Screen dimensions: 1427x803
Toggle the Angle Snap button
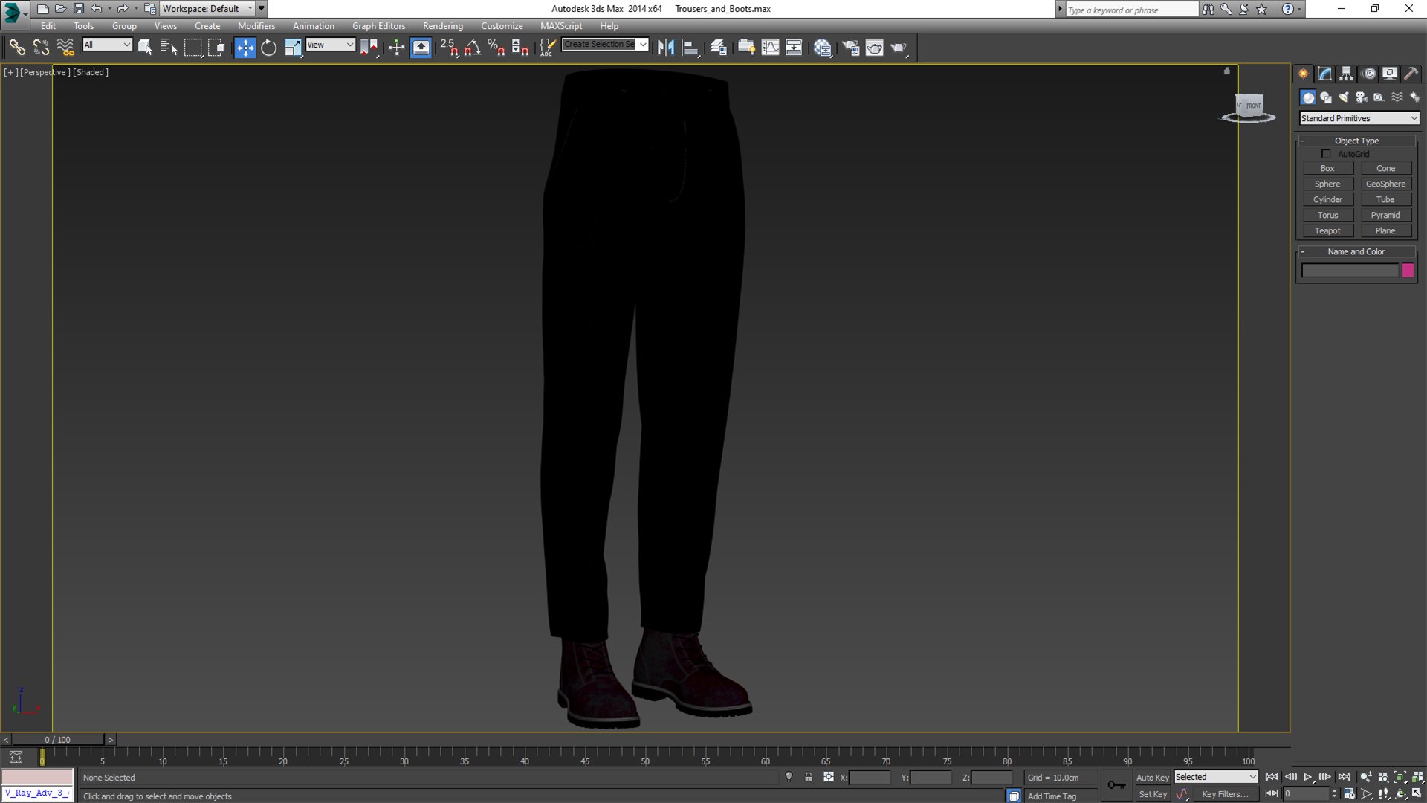click(x=473, y=48)
